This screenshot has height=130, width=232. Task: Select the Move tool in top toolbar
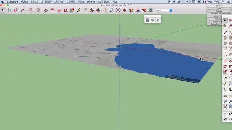point(59,10)
